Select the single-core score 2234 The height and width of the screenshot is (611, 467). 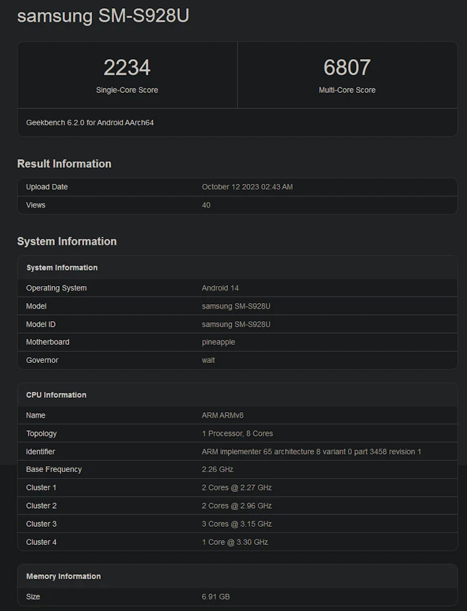pos(127,67)
